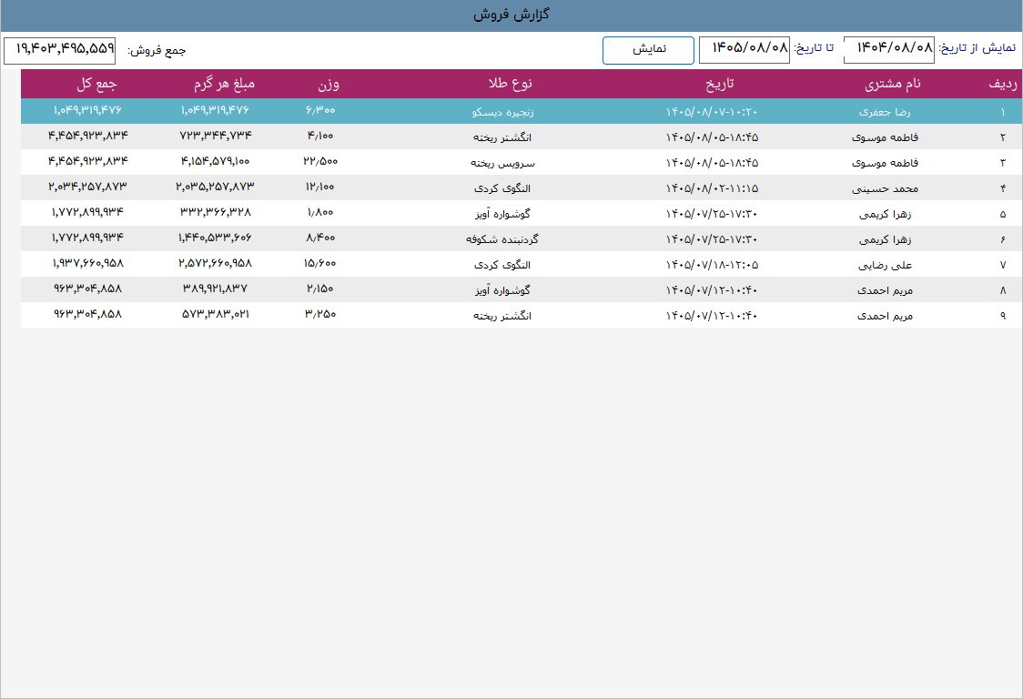Select customer cell 'علی رضایی'
The image size is (1023, 699).
click(x=885, y=264)
